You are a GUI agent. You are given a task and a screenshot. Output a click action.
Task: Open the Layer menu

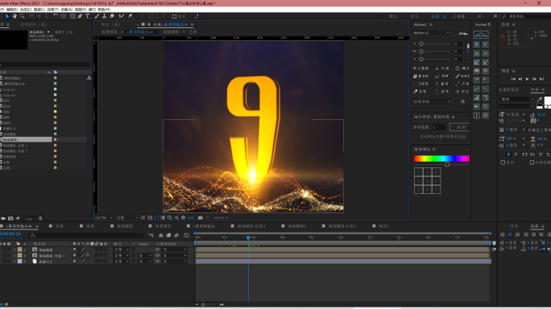39,10
